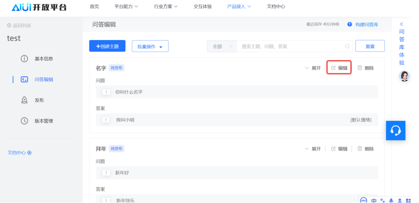Viewport: 419px width, 203px height.
Task: Open the 文档中心 top navigation item
Action: click(276, 7)
